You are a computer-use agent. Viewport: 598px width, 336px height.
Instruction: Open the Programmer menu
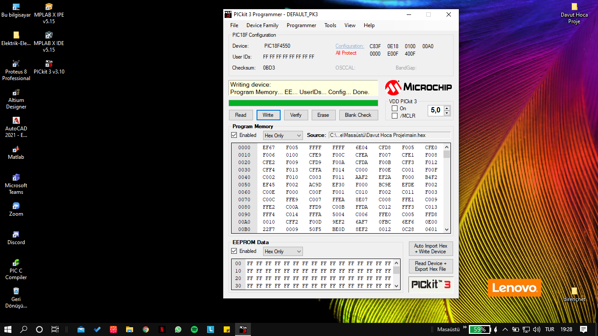301,25
